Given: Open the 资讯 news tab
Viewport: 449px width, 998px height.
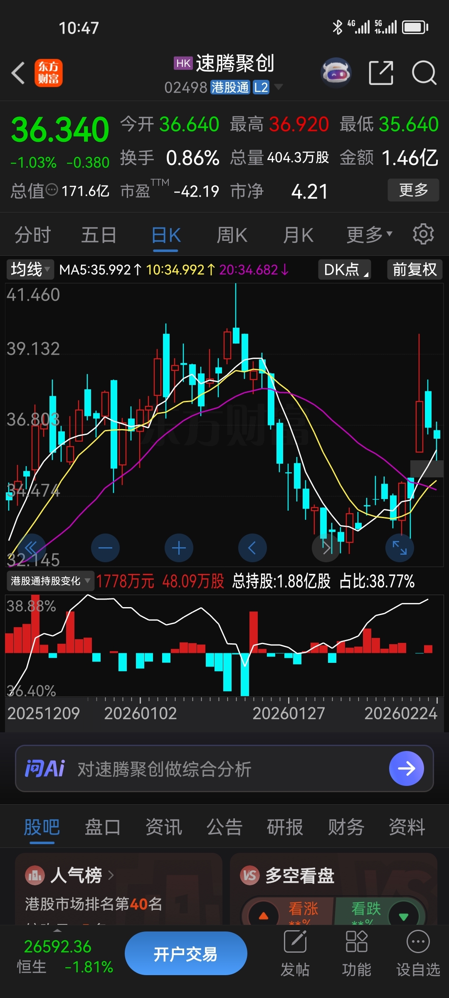Looking at the screenshot, I should [x=164, y=827].
